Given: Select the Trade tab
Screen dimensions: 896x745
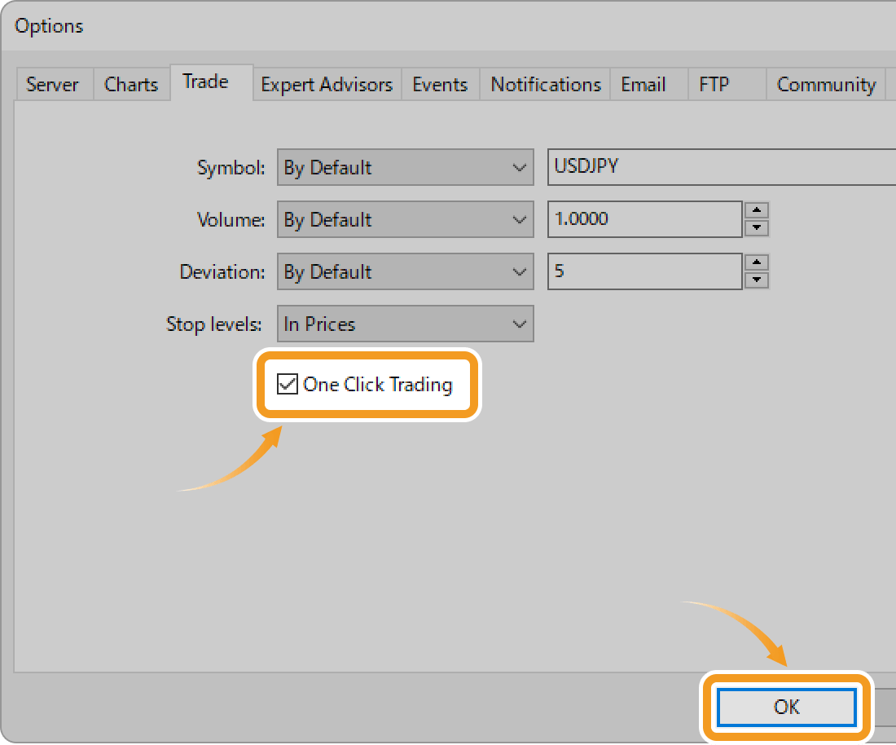Looking at the screenshot, I should coord(206,82).
